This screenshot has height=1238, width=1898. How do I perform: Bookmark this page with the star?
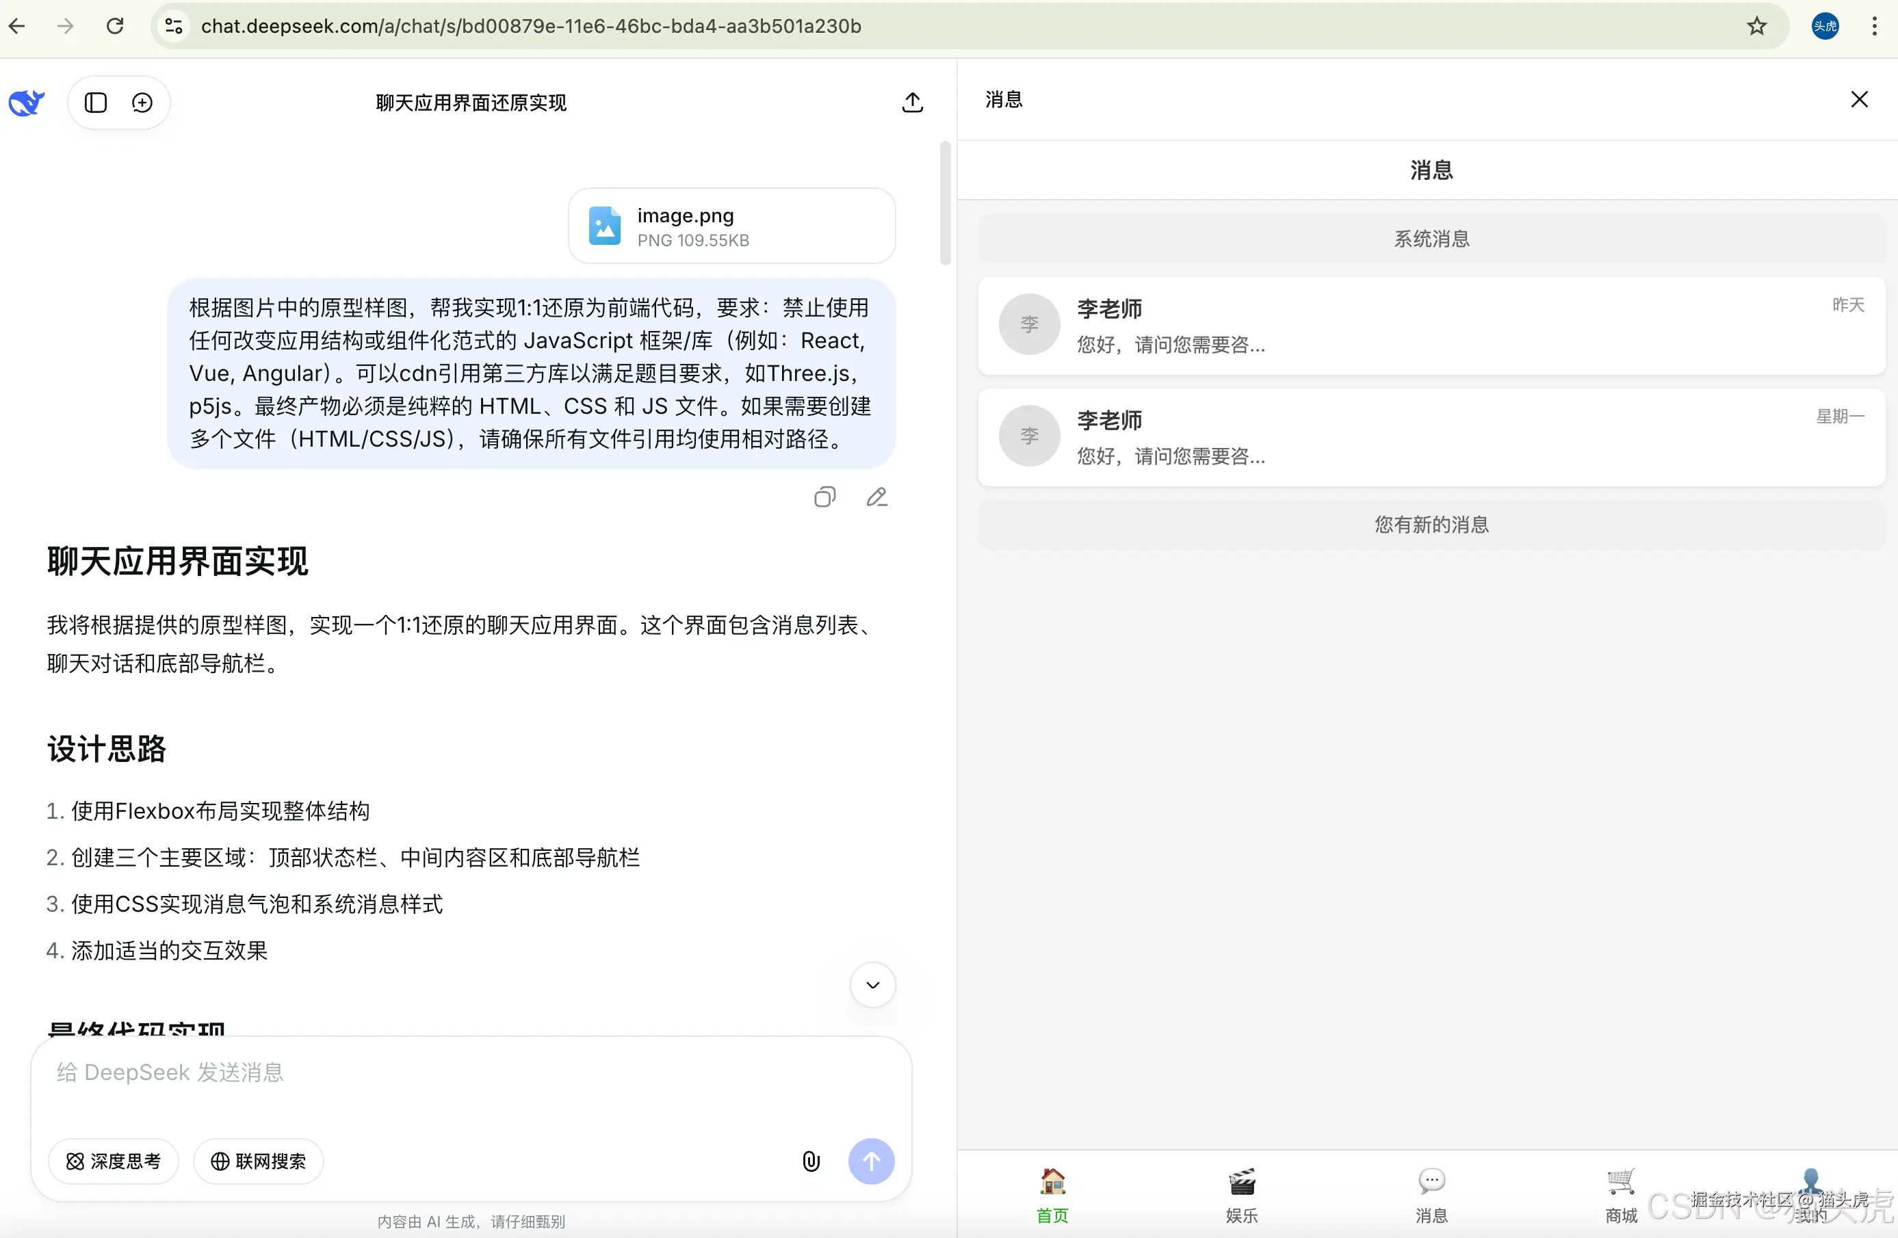coord(1757,25)
